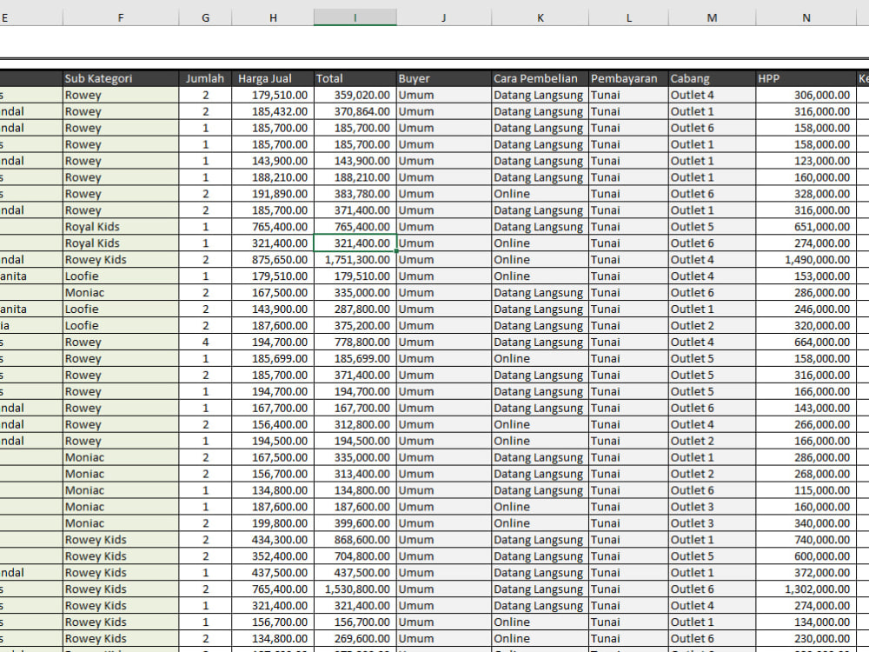Select HPP cell 1,302,000.00
The image size is (869, 652).
click(806, 589)
